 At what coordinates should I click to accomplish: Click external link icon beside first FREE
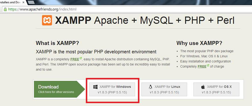pyautogui.click(x=81, y=58)
